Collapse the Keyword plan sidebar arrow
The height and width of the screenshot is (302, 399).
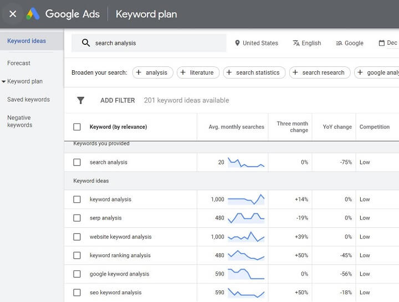3,81
